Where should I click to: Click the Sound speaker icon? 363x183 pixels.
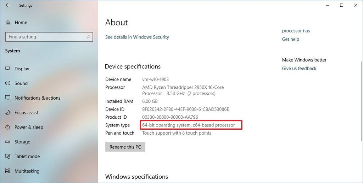coord(8,83)
